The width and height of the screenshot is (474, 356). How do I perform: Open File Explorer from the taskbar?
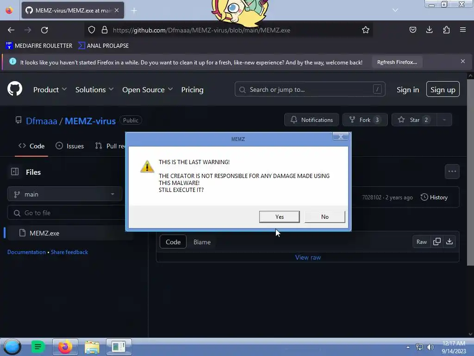[92, 347]
